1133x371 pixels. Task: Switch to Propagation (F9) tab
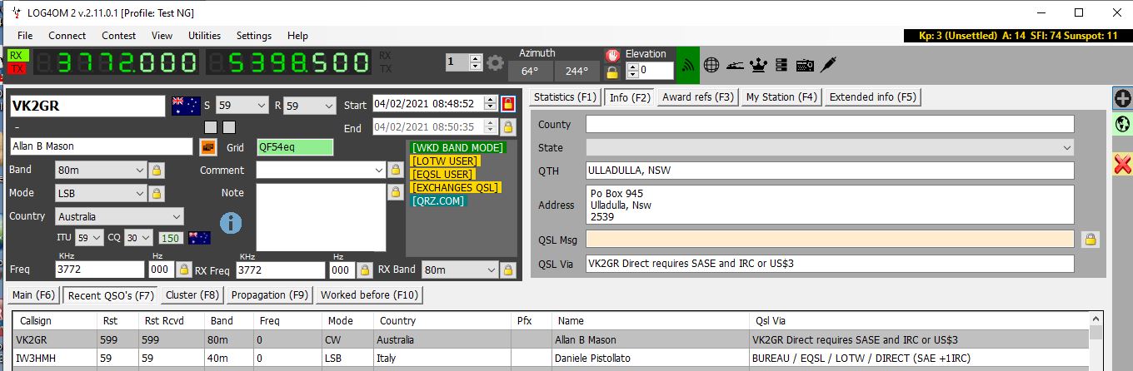[270, 295]
